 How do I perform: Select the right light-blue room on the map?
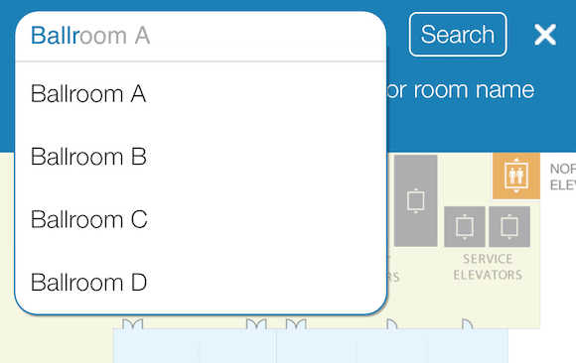[392, 346]
